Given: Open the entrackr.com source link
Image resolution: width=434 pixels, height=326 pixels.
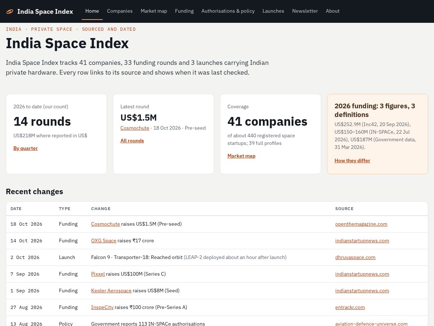Looking at the screenshot, I should (x=350, y=307).
